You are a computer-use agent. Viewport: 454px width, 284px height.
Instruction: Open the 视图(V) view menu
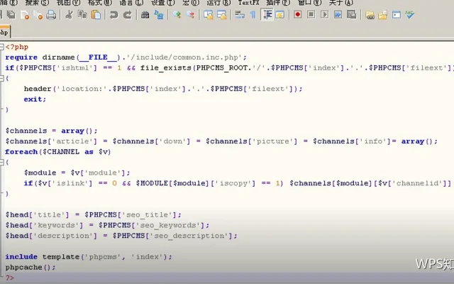(x=68, y=3)
